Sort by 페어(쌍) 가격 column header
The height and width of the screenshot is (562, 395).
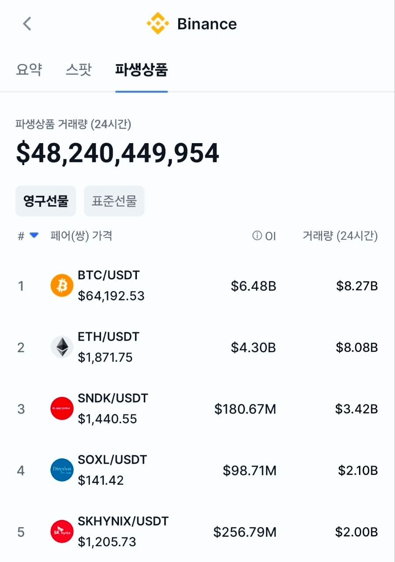[82, 236]
